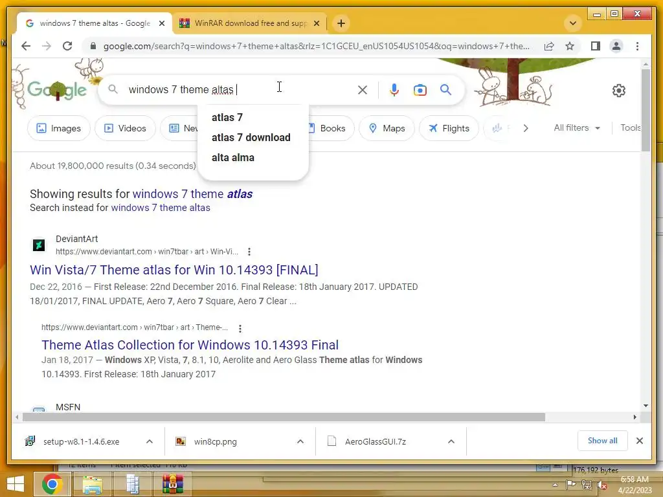
Task: Click the vertical page scrollbar thumb
Action: point(646,110)
